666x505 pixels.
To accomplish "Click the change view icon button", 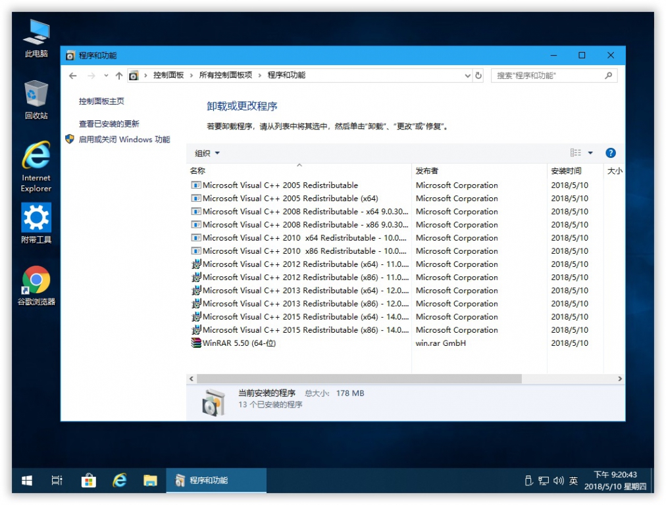I will [576, 153].
